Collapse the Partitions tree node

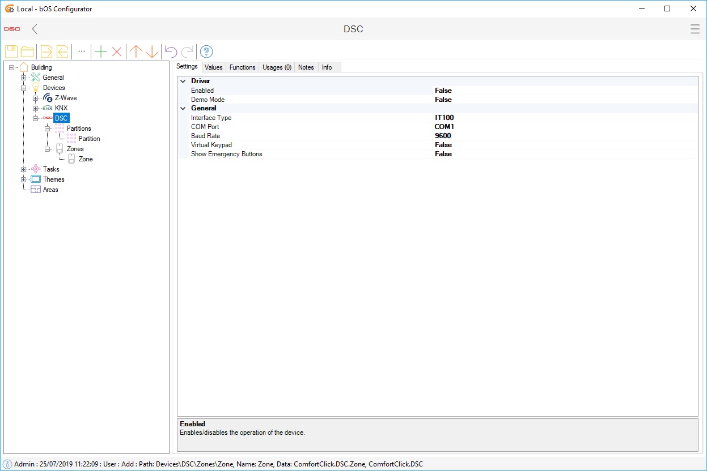click(x=48, y=129)
